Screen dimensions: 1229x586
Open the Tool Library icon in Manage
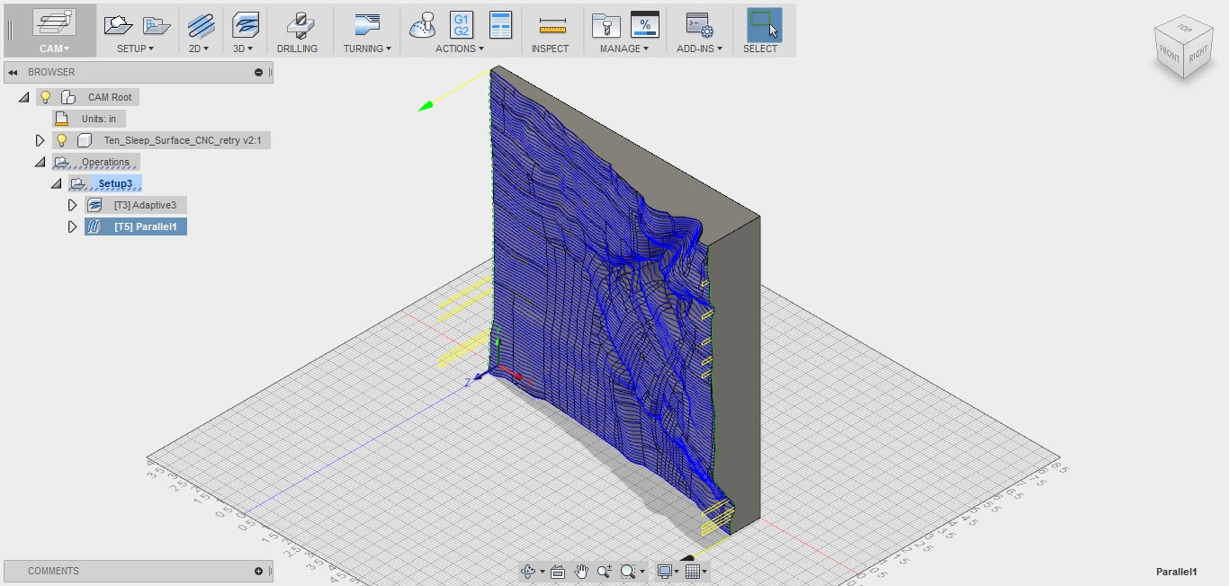point(606,24)
